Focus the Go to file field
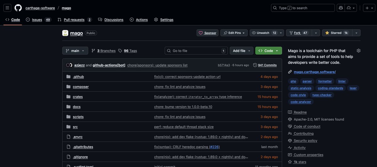 (196, 51)
